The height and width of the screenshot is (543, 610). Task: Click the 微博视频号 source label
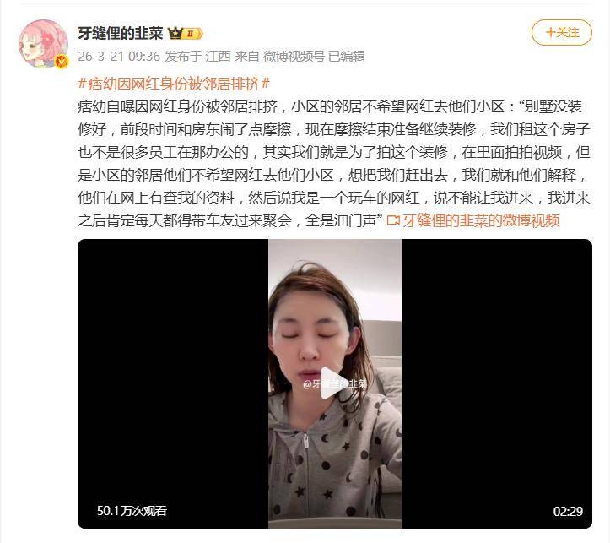pyautogui.click(x=294, y=57)
